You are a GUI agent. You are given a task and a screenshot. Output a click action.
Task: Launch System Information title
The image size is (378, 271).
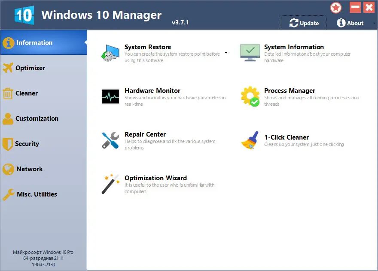point(294,47)
